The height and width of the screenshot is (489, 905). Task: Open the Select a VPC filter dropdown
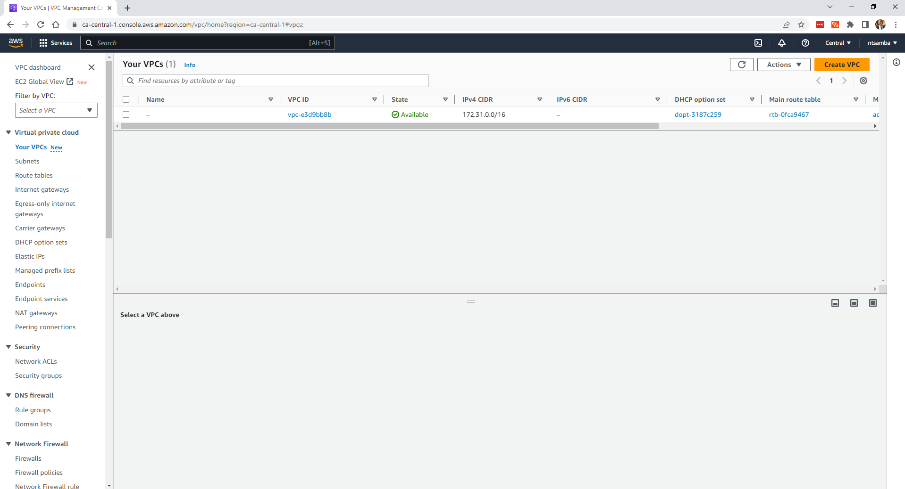[x=56, y=110]
